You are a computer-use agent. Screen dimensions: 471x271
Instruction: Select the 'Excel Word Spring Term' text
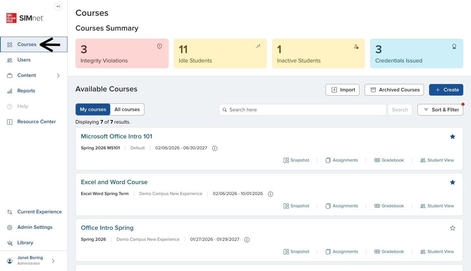pyautogui.click(x=105, y=194)
